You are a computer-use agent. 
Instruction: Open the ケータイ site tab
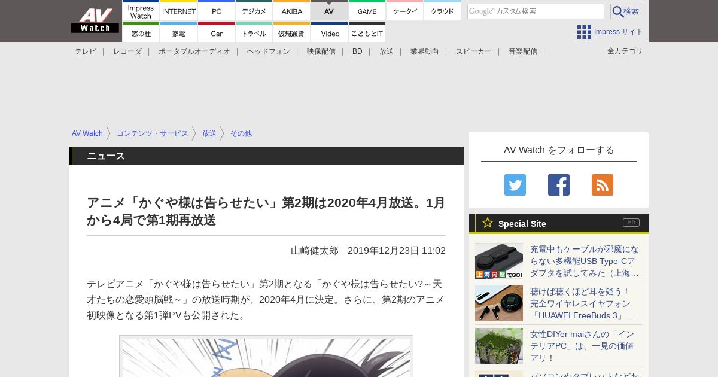pos(405,11)
